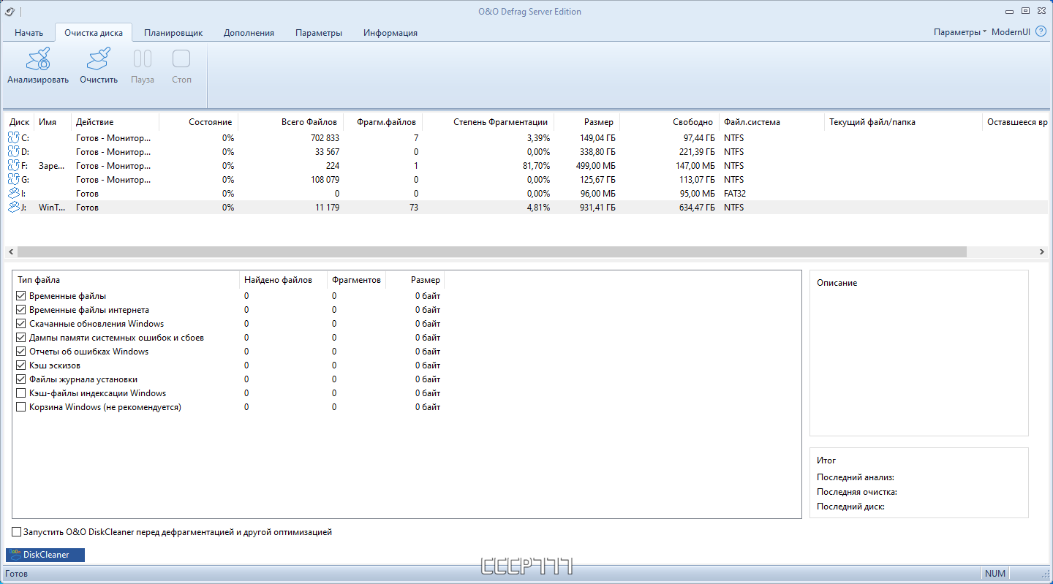Sort by Фрагментов column header

pyautogui.click(x=356, y=280)
